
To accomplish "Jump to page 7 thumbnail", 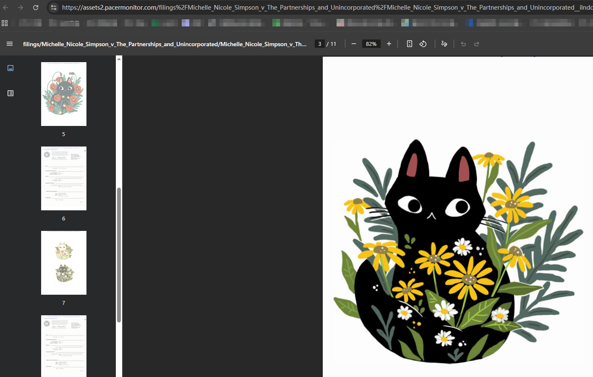I will 64,263.
